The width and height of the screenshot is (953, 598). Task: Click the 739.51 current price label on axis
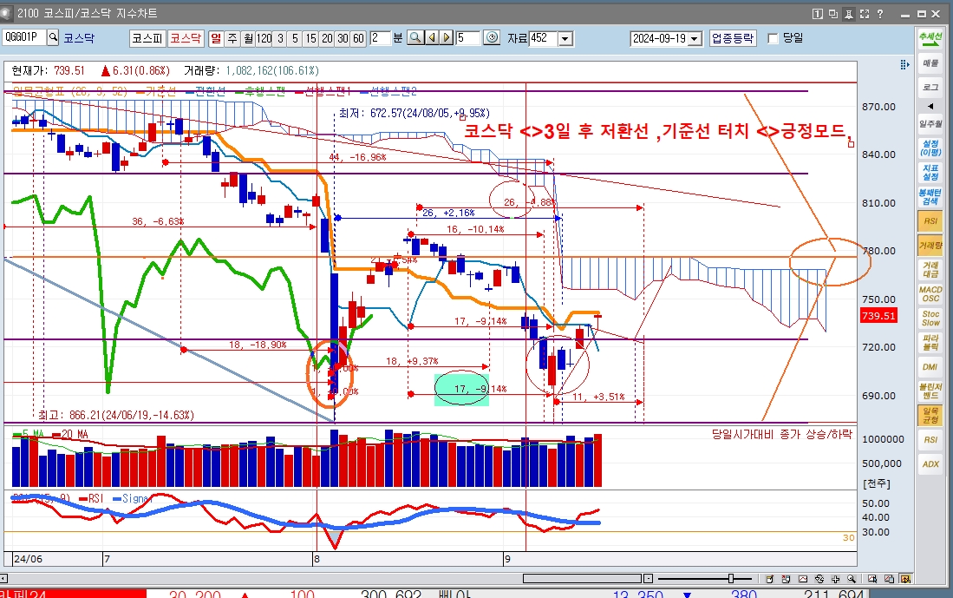click(878, 316)
